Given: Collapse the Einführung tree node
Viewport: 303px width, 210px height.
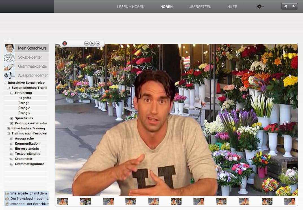Looking at the screenshot, I should (12, 93).
